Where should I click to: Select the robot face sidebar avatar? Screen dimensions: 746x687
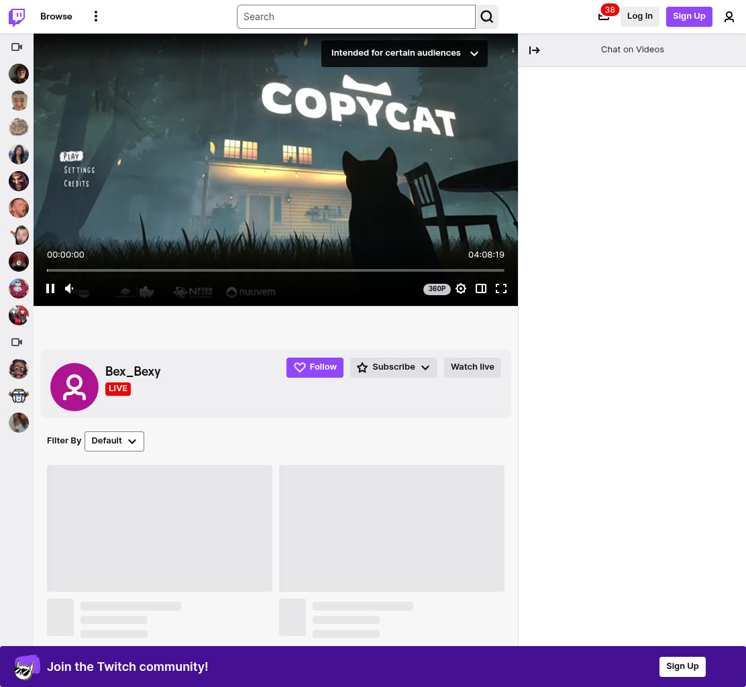point(19,396)
